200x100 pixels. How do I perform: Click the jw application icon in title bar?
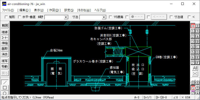[4, 4]
